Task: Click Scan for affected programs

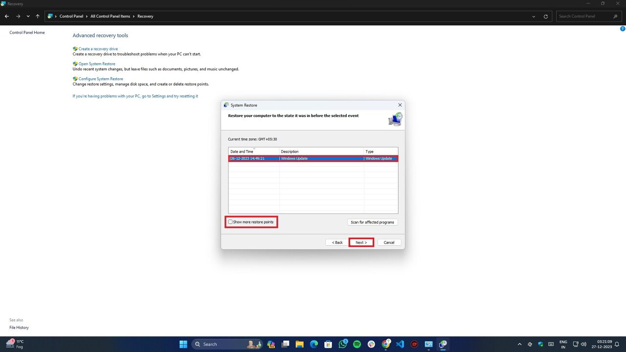Action: click(372, 222)
